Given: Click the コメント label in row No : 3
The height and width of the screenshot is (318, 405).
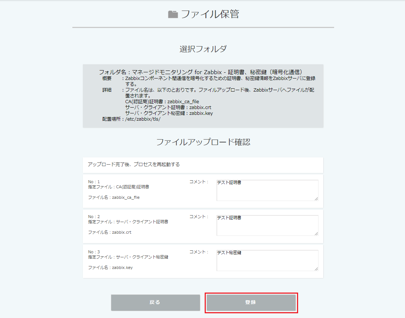Looking at the screenshot, I should pyautogui.click(x=199, y=252).
